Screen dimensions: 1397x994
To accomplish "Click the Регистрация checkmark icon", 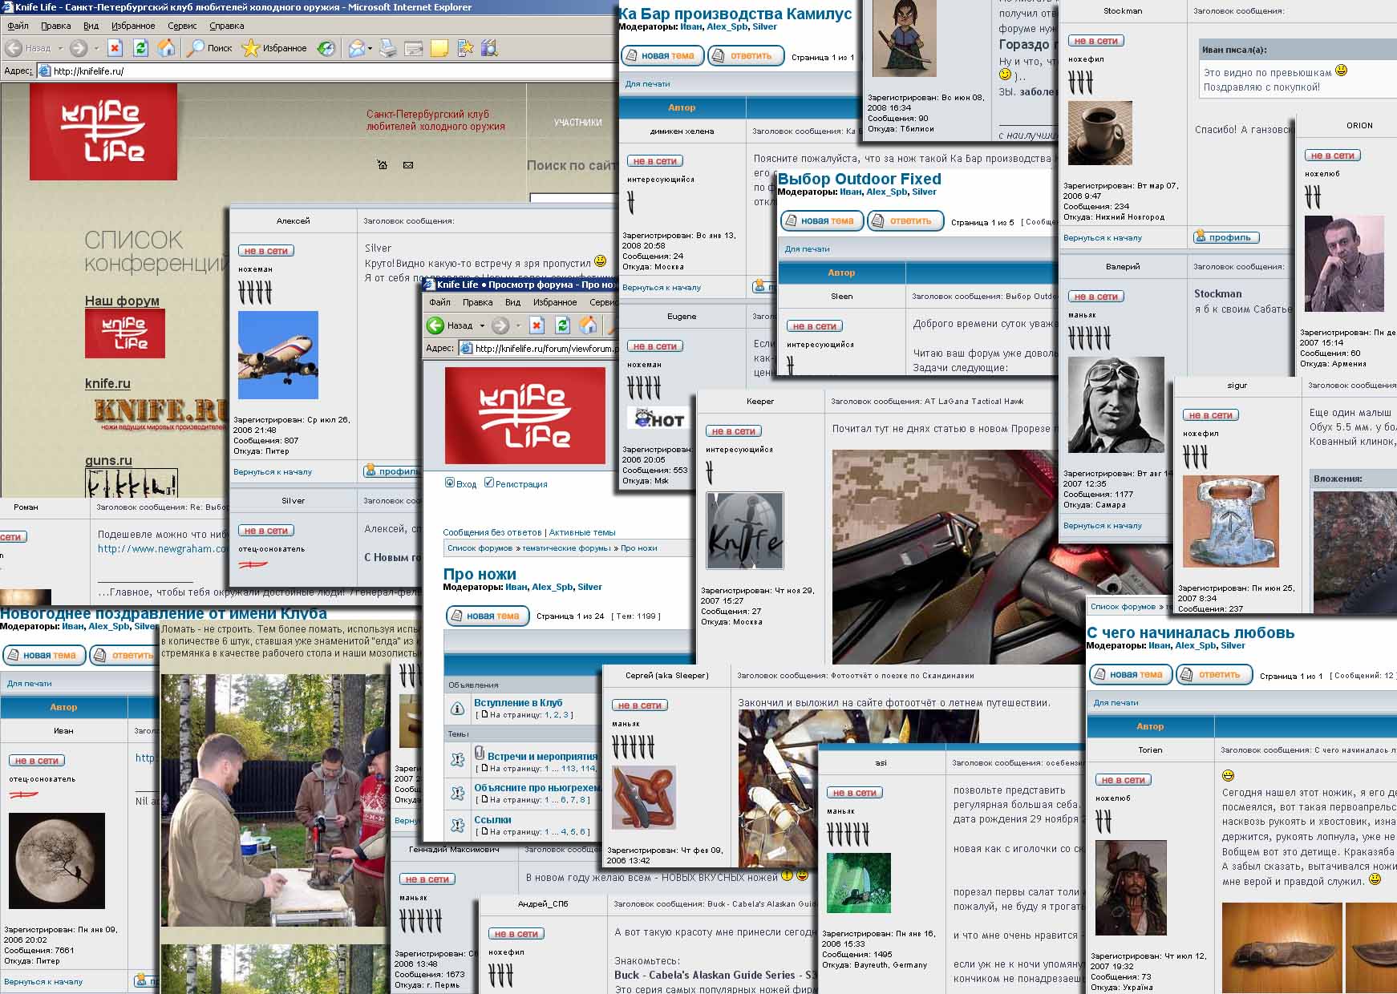I will (x=489, y=483).
